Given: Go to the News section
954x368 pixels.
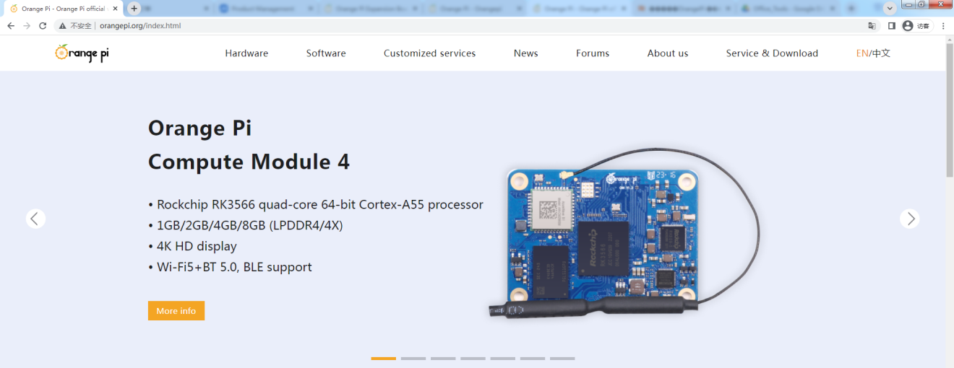Looking at the screenshot, I should pos(525,53).
